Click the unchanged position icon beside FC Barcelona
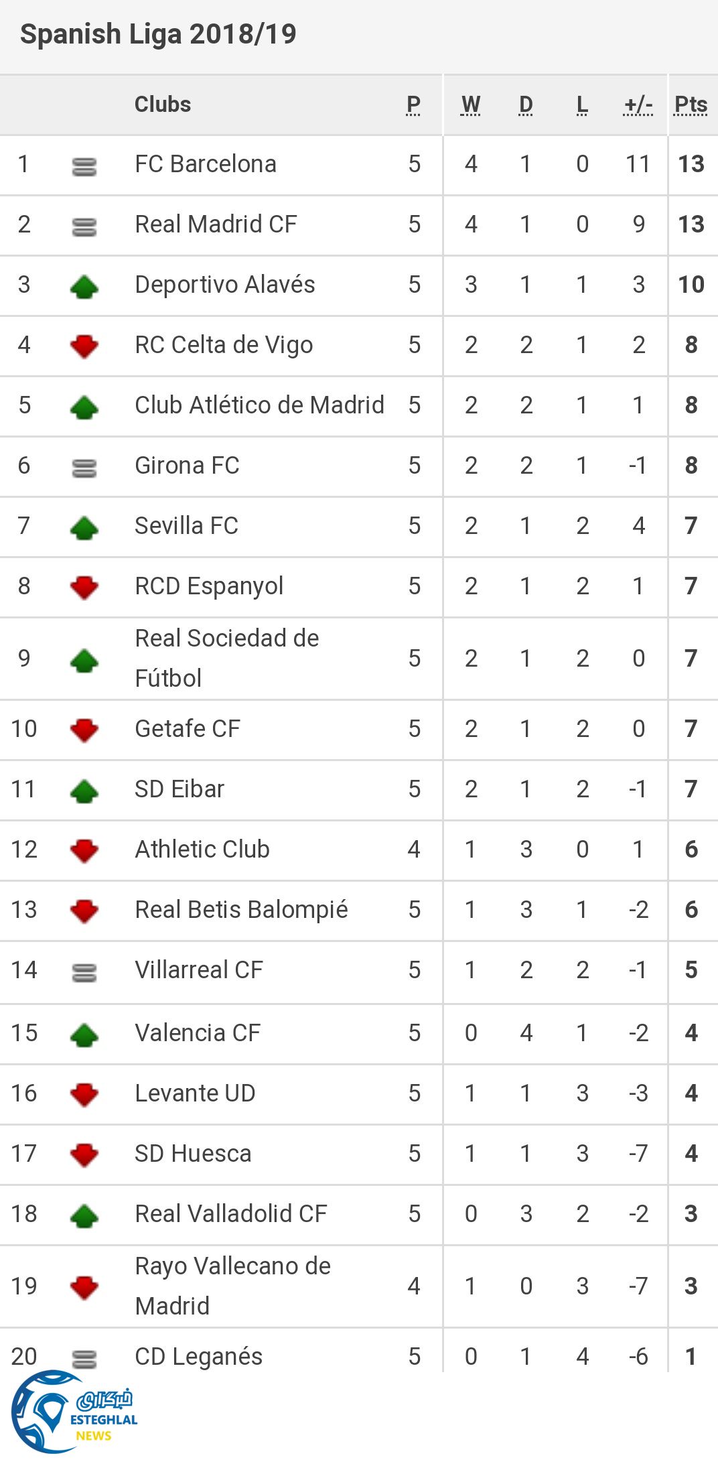 coord(84,166)
